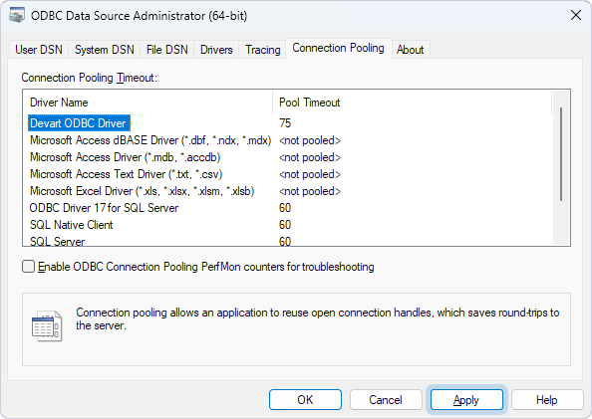Click the Apply button
This screenshot has width=592, height=419.
(x=466, y=399)
